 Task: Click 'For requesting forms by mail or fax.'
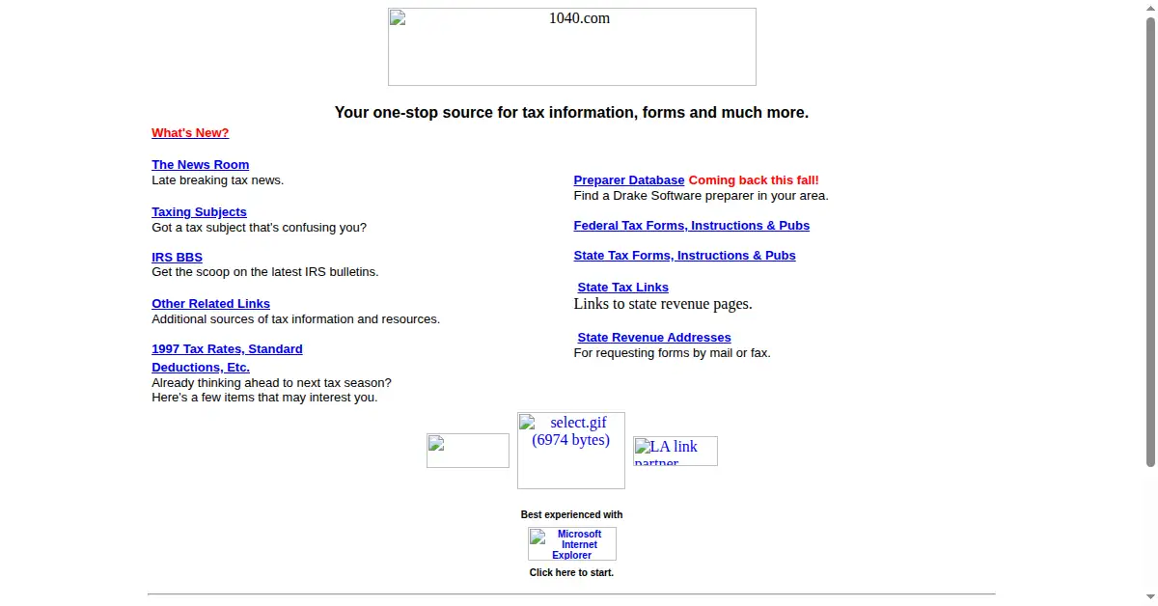[673, 353]
